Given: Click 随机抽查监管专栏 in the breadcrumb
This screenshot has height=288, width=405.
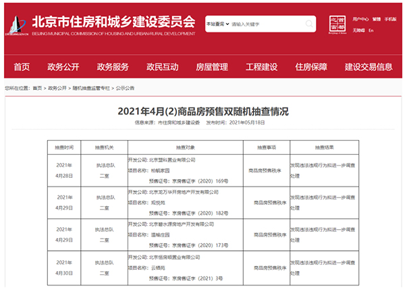Looking at the screenshot, I should [91, 88].
